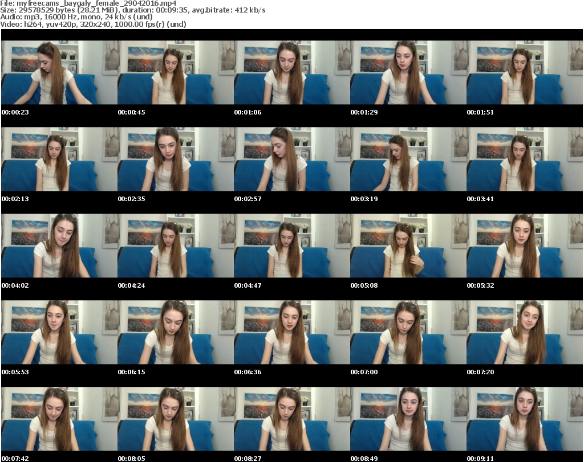Click the timestamp text 00:04:47
Viewport: 584px width, 462px height.
[248, 285]
